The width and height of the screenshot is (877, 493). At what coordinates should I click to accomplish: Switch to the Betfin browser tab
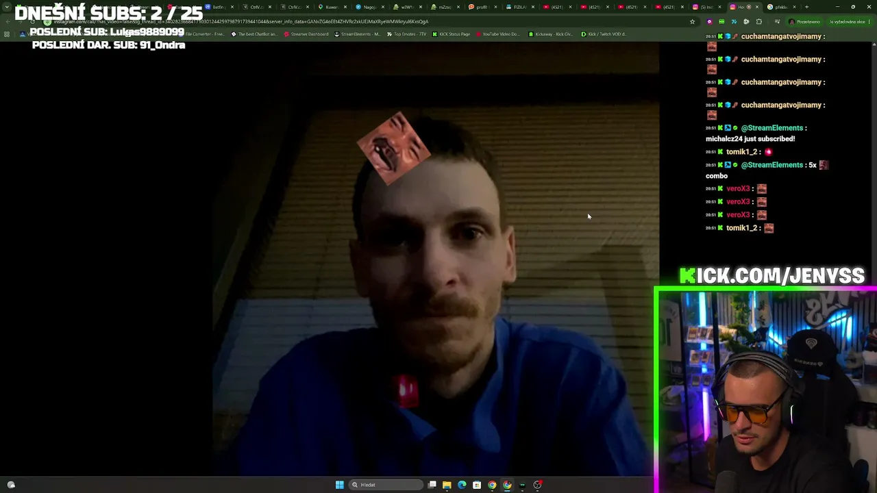point(219,7)
